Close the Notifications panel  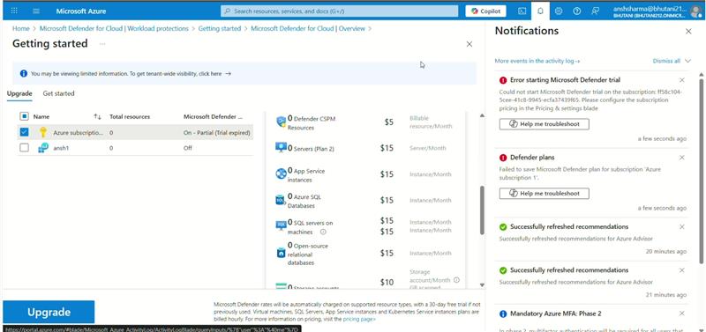[x=688, y=31]
